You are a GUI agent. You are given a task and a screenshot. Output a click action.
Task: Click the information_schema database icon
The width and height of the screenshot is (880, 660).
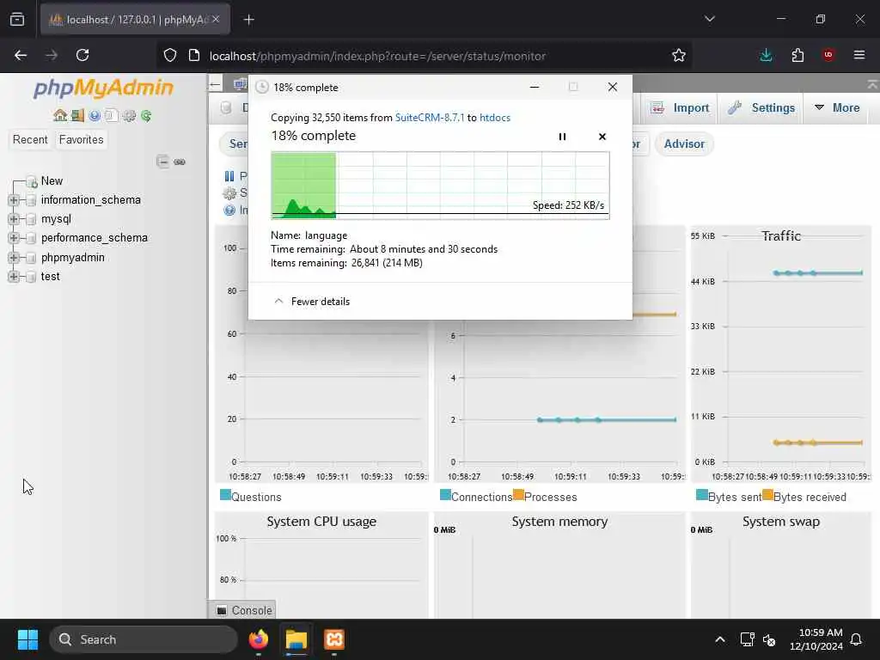(32, 200)
